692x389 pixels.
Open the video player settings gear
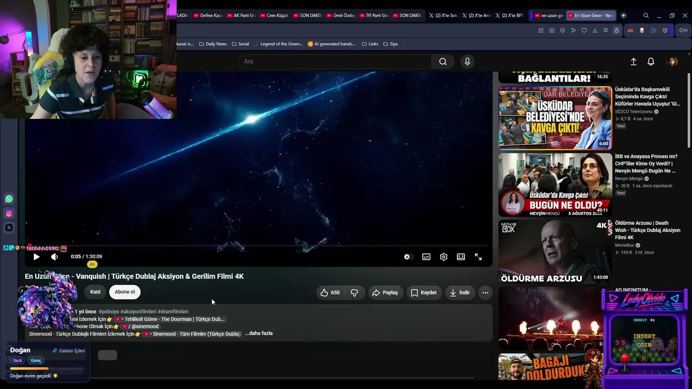pyautogui.click(x=443, y=257)
